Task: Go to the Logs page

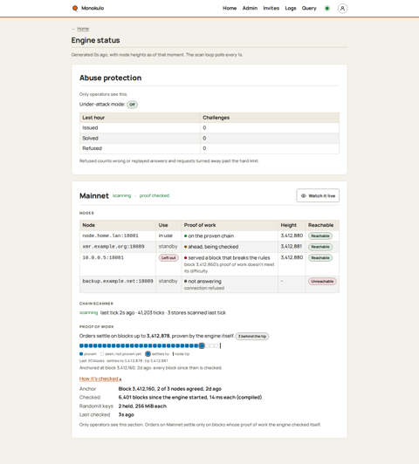Action: (x=291, y=9)
